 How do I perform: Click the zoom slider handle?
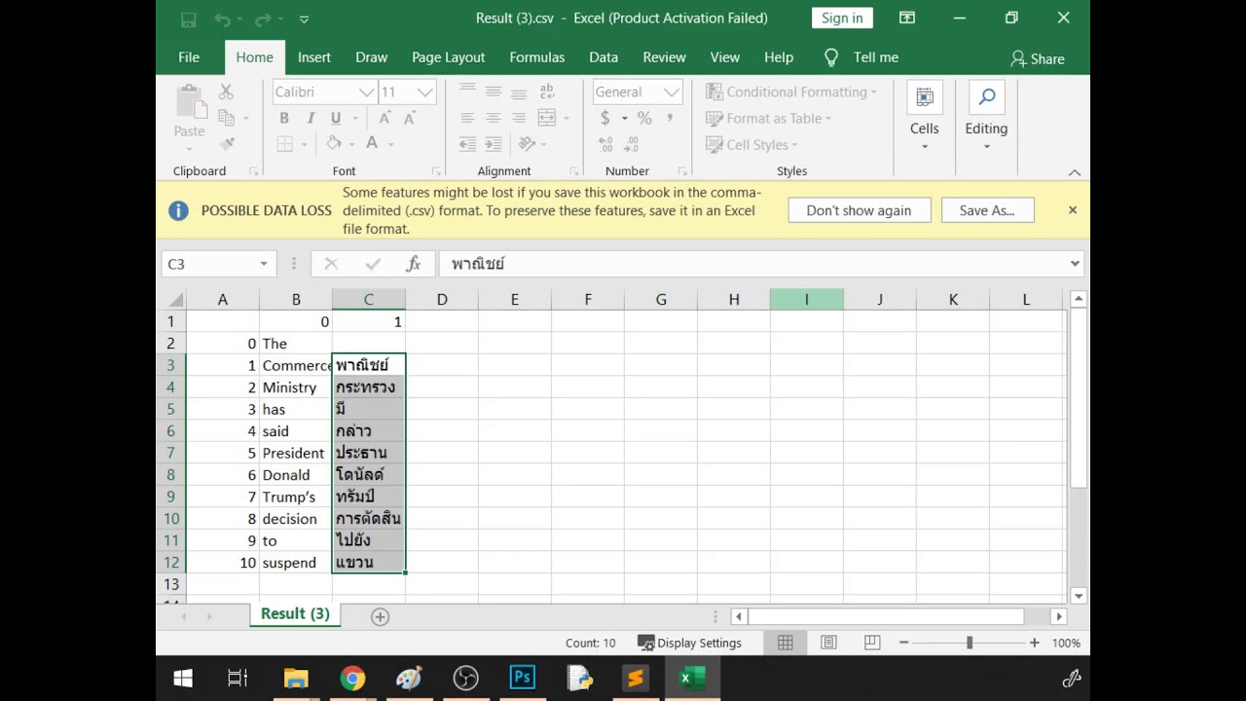pos(969,643)
